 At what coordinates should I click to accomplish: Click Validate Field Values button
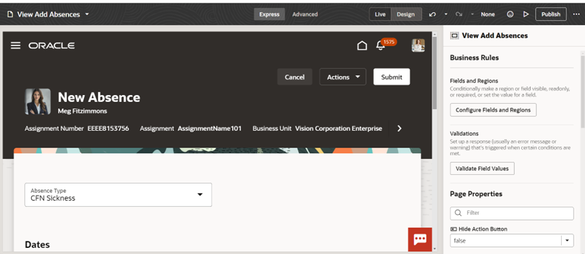click(482, 168)
